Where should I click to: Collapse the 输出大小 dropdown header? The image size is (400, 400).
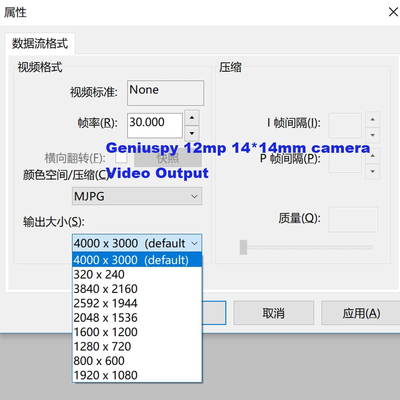137,243
